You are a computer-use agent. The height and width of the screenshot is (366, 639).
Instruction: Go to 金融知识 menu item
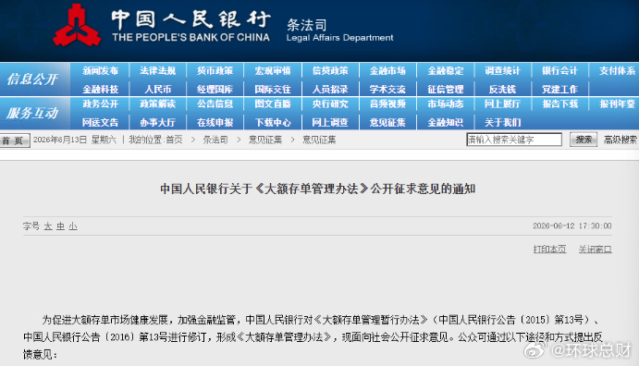(x=446, y=122)
